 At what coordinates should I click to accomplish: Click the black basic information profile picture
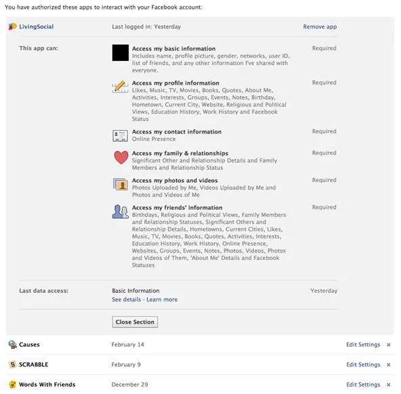coord(120,53)
